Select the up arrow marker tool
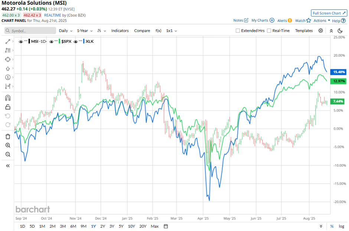This screenshot has width=349, height=231. 7,68
